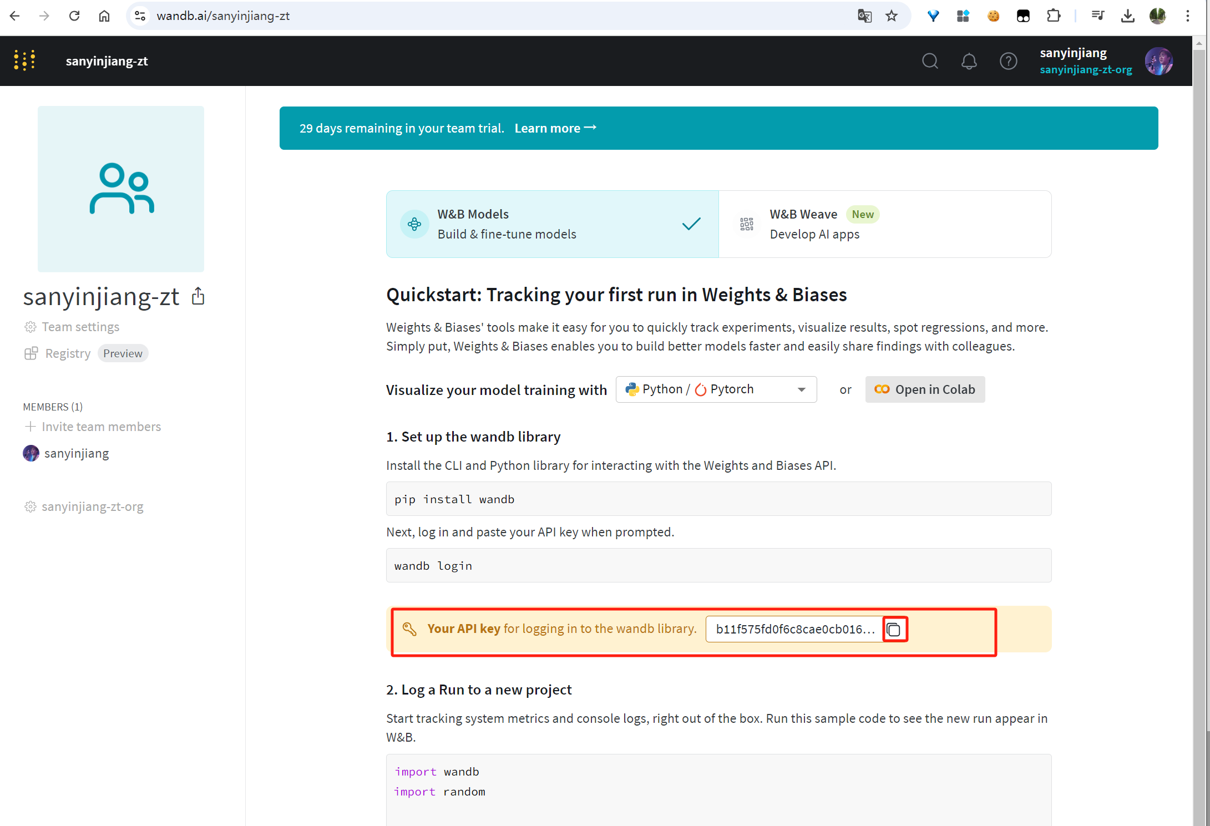Open the help question mark icon
This screenshot has width=1210, height=826.
(1008, 61)
